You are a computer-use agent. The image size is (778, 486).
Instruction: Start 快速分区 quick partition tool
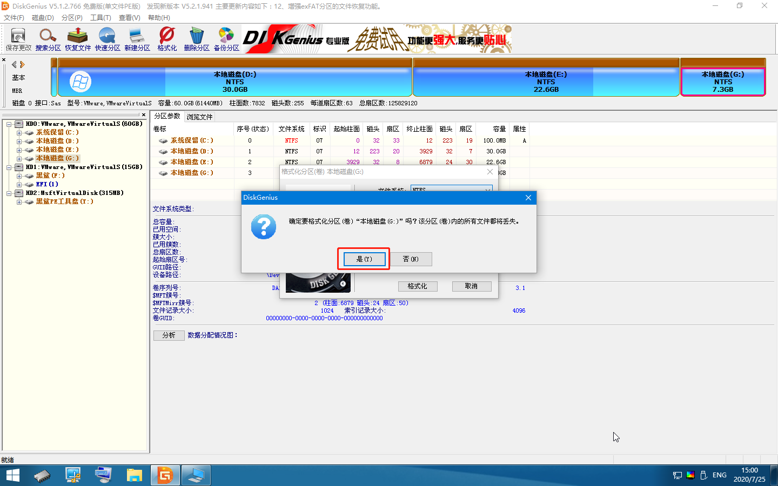(x=108, y=39)
